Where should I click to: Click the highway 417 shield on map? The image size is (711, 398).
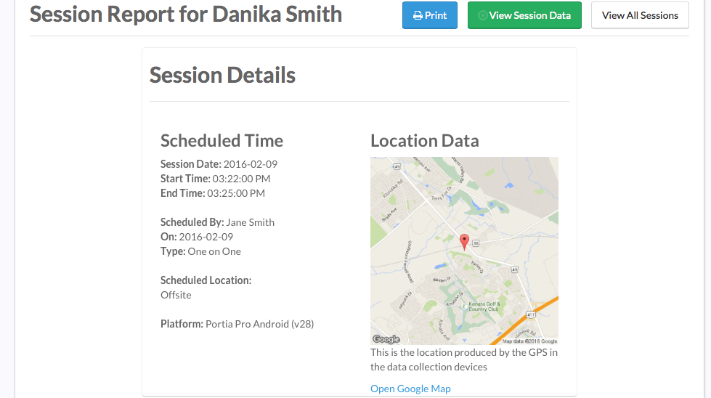(531, 314)
